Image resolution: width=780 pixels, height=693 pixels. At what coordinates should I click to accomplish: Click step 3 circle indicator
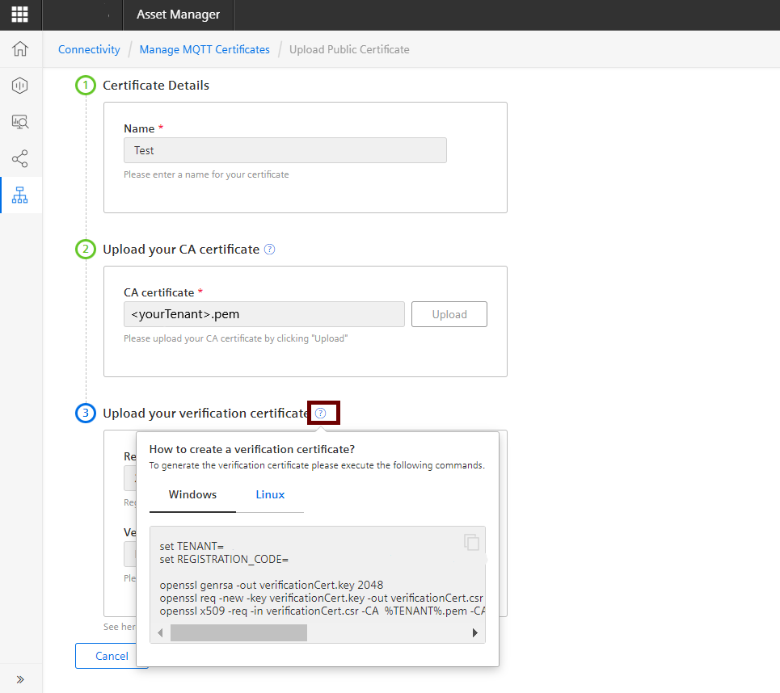click(86, 413)
